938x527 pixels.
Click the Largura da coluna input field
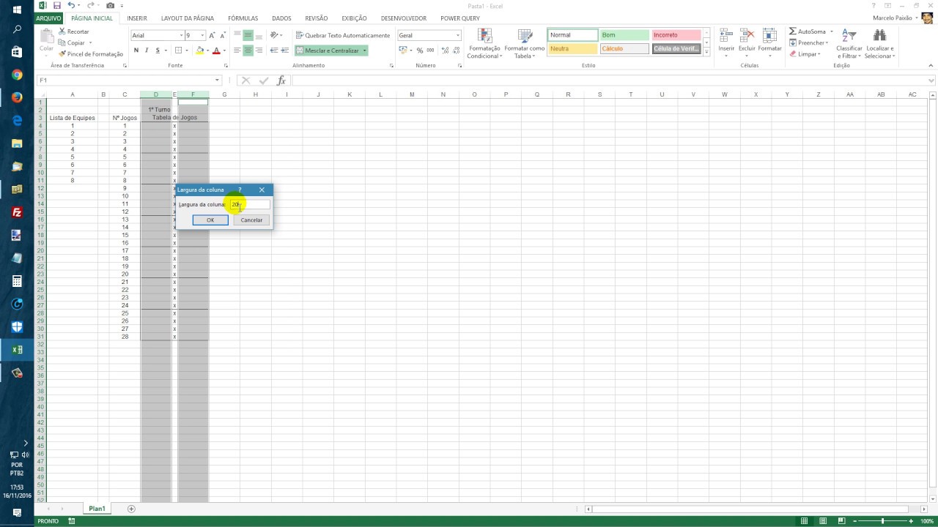(x=250, y=204)
